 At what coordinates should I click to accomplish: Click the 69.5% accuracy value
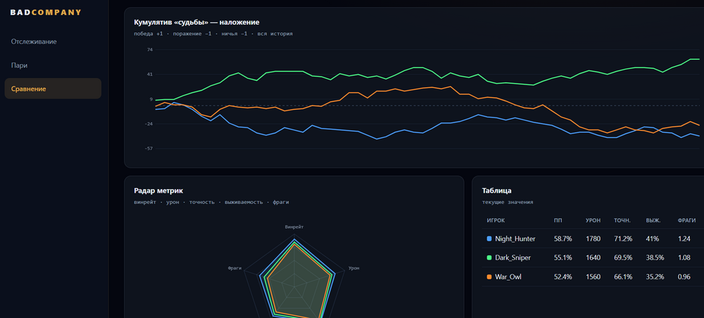tap(623, 258)
